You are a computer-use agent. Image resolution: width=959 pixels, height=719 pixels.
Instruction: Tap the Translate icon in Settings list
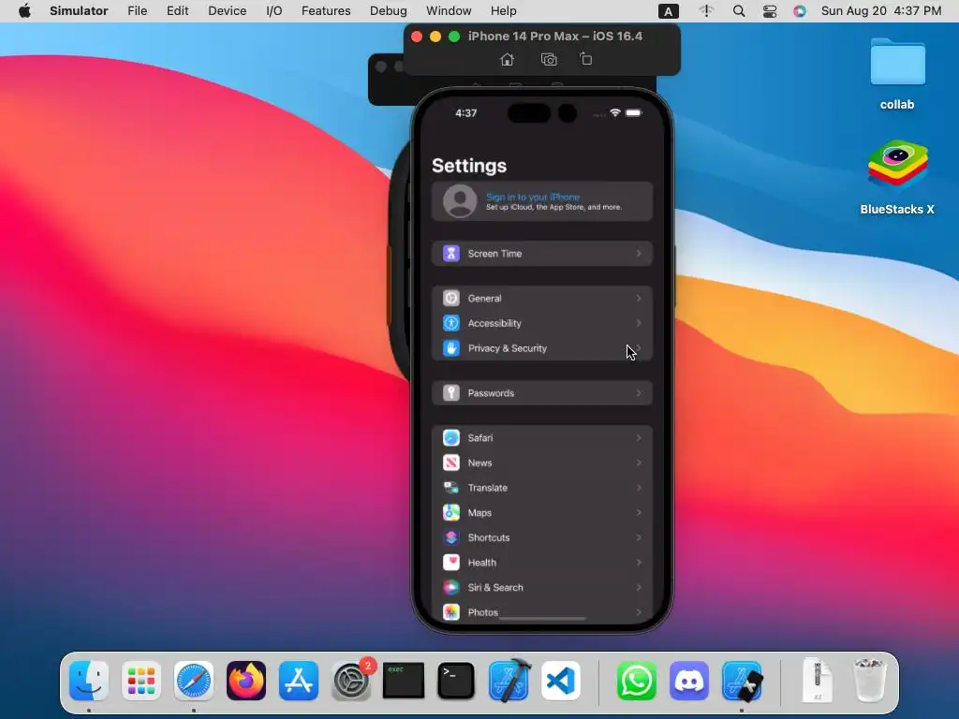[451, 488]
